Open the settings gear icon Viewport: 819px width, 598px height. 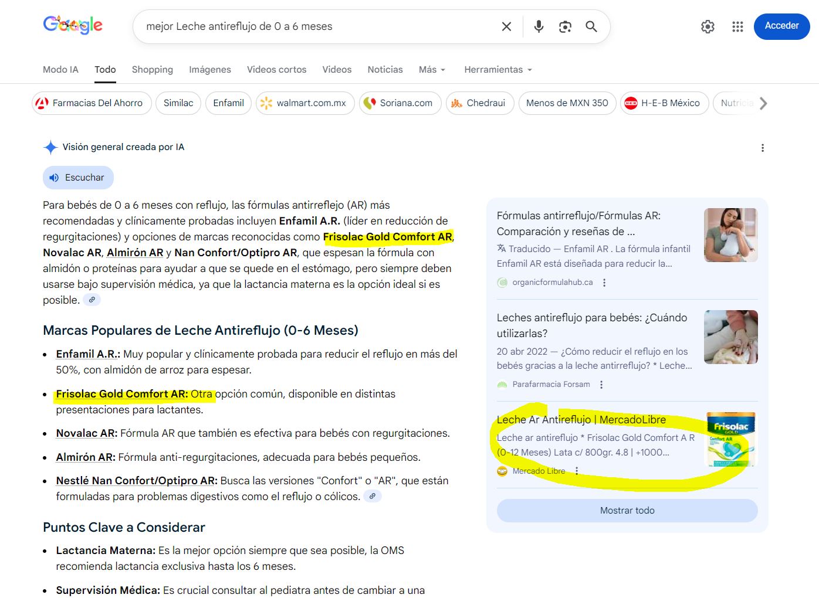(x=708, y=26)
